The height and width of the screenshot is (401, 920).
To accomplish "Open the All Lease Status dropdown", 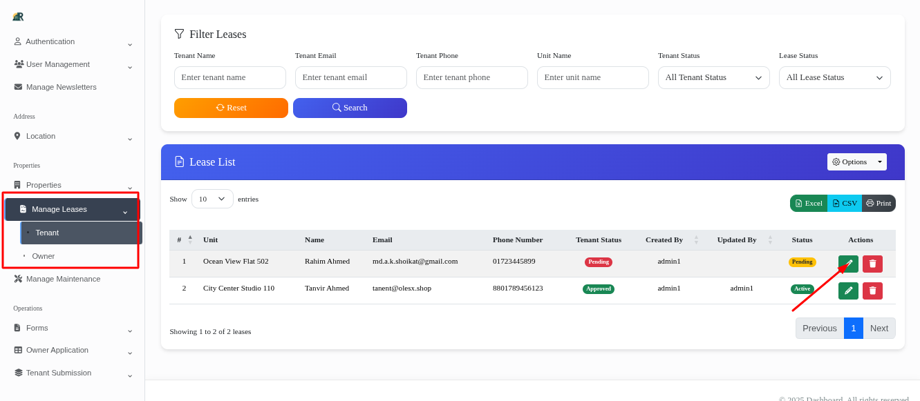I will tap(834, 77).
